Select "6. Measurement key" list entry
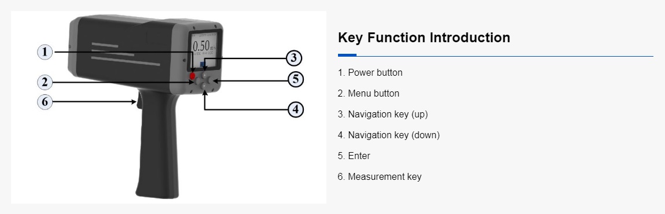The image size is (665, 214). tap(379, 176)
